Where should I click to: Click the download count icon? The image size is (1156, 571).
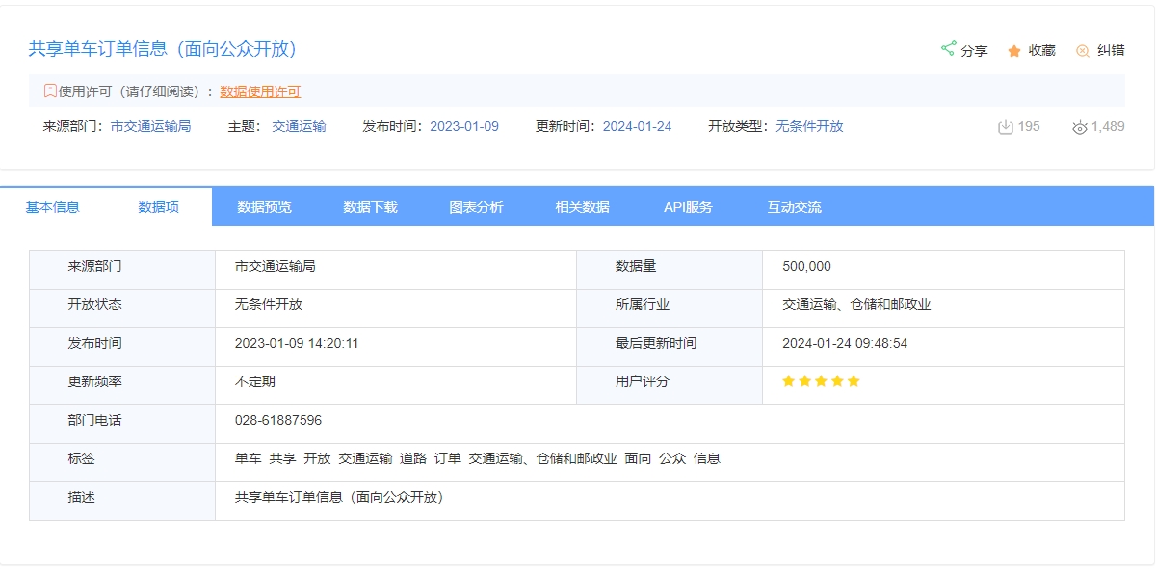[x=1006, y=127]
